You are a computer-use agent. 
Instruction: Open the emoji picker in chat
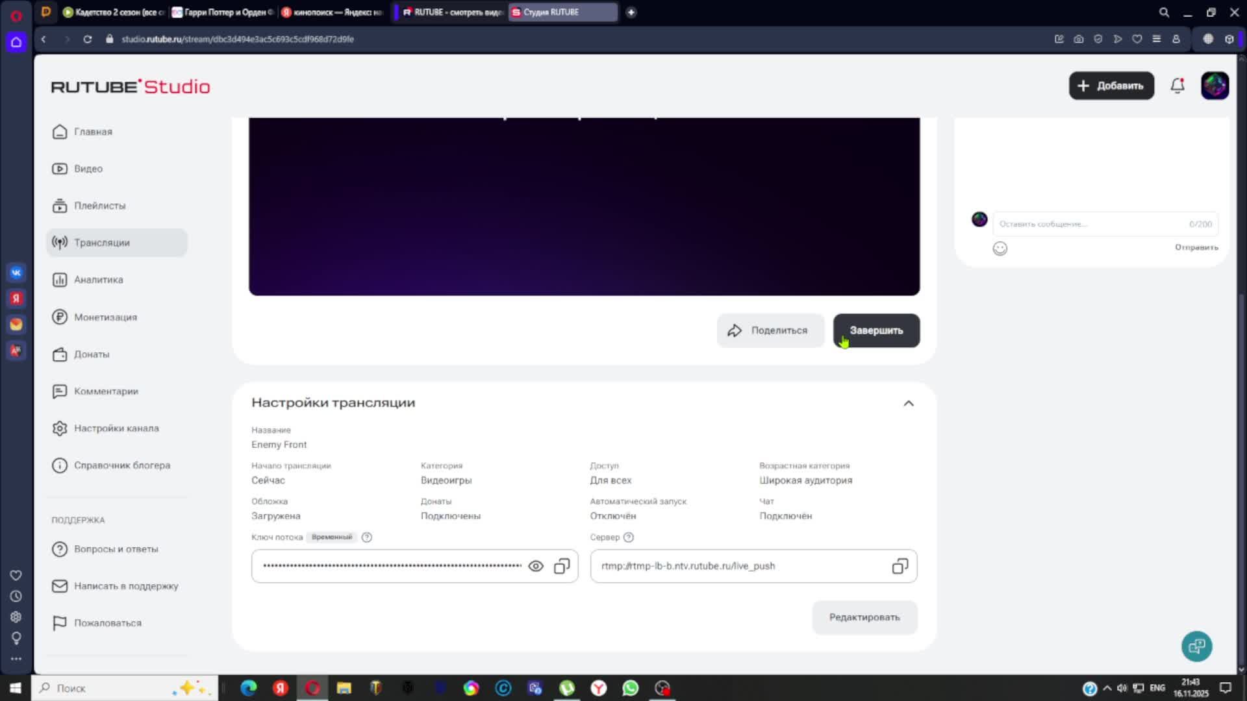tap(1000, 249)
